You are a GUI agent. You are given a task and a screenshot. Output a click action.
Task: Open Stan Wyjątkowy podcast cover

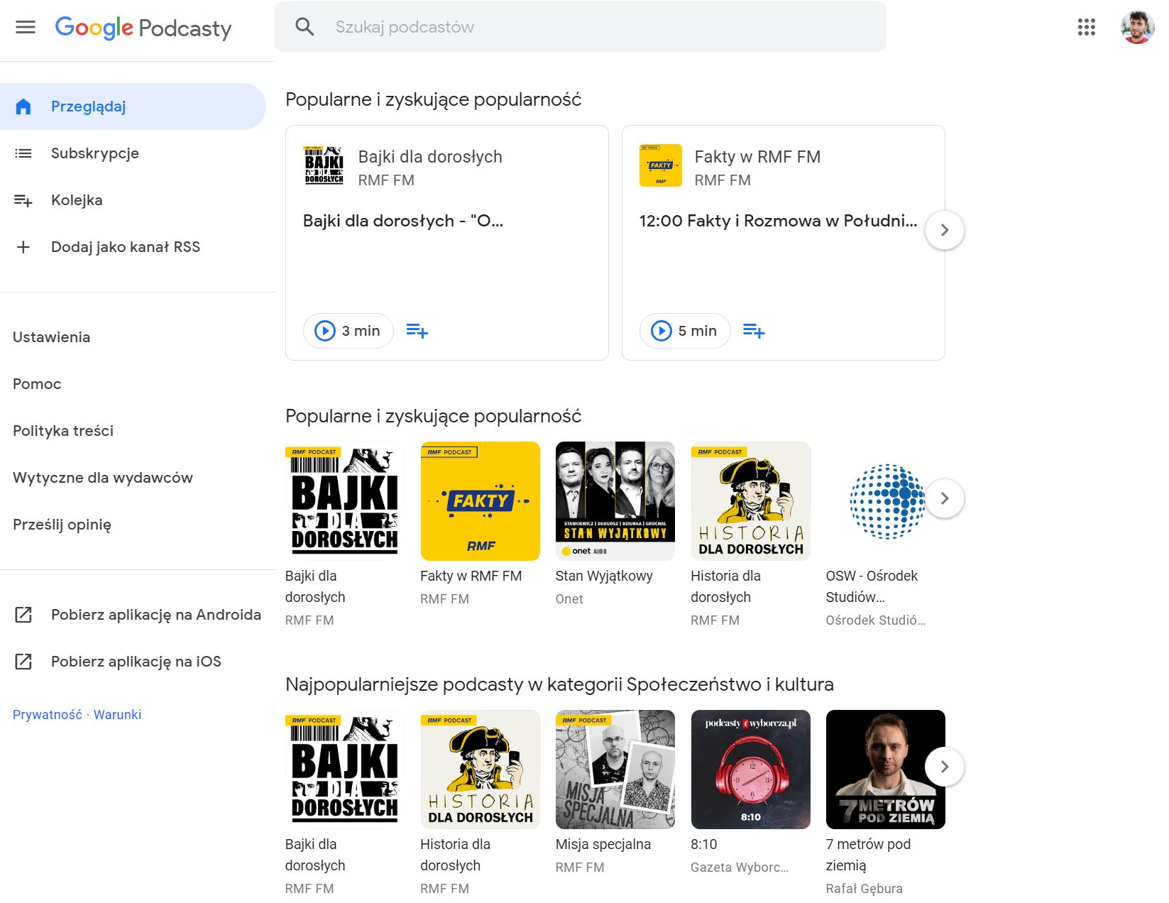pyautogui.click(x=615, y=501)
